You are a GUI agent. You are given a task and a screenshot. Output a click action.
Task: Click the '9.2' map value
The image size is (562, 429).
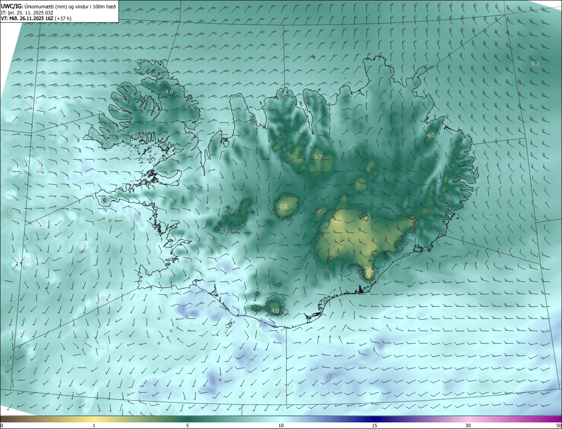click(483, 383)
